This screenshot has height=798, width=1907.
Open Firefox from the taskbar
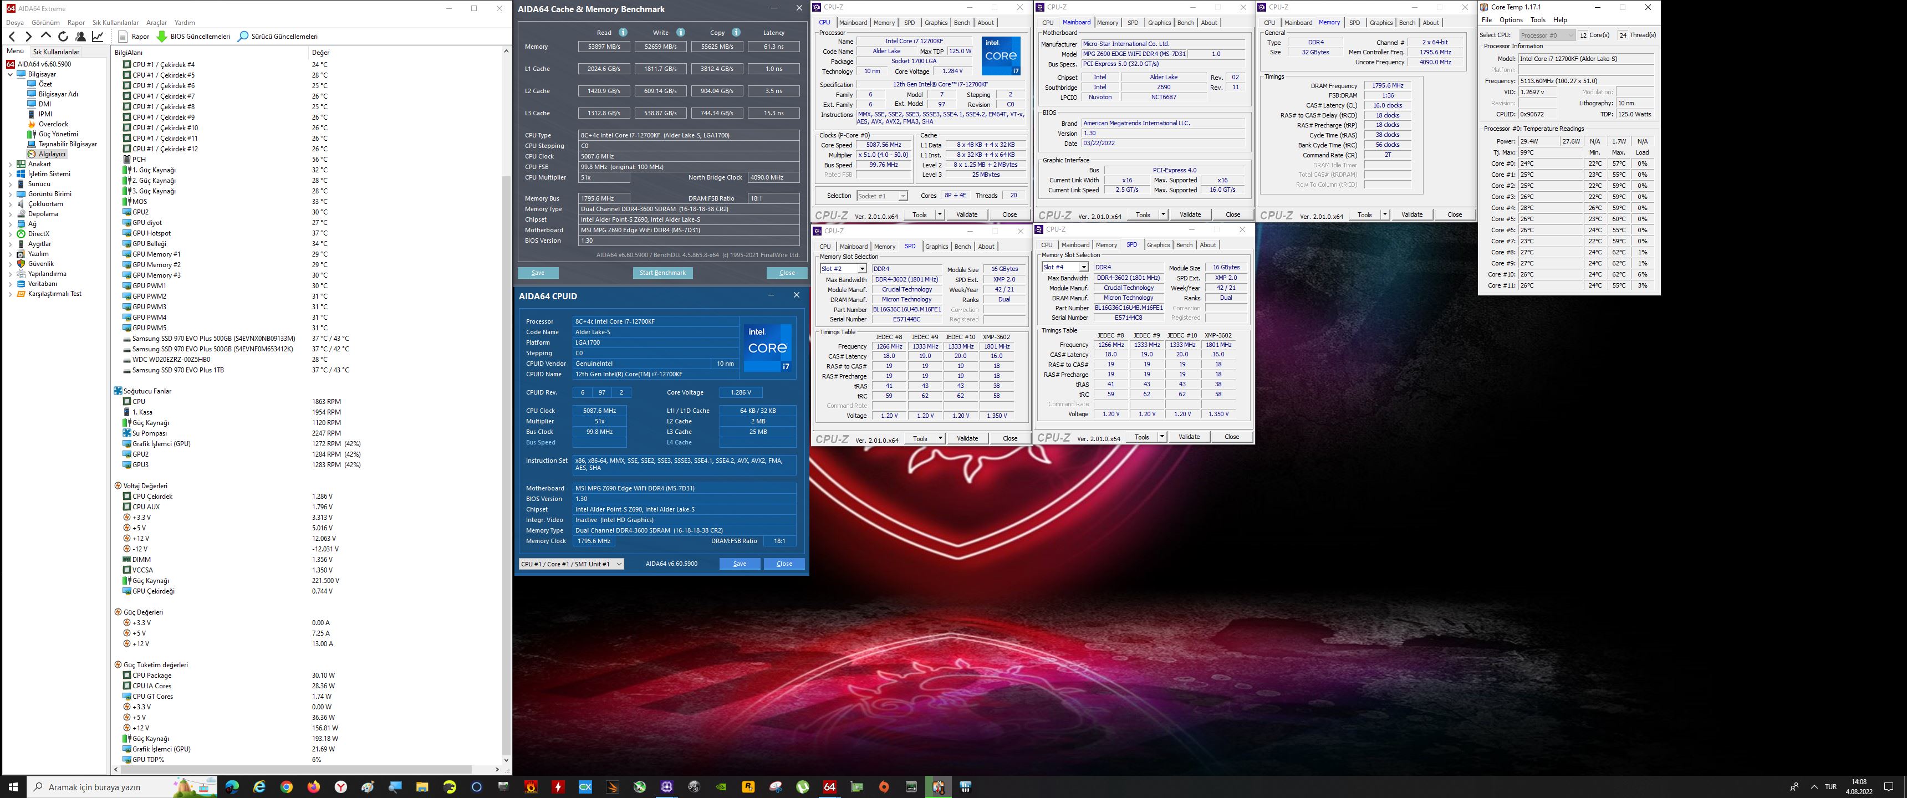click(x=314, y=787)
